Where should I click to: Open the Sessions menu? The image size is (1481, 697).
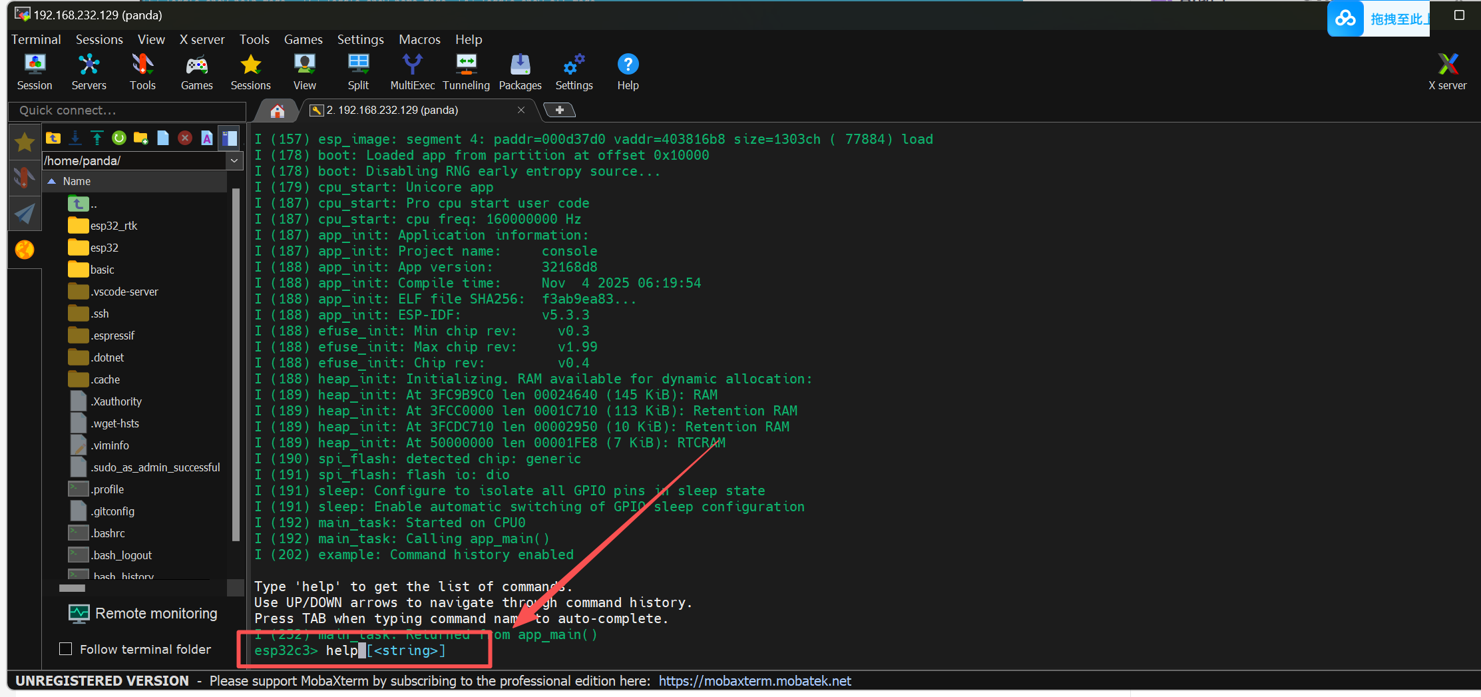pyautogui.click(x=99, y=39)
